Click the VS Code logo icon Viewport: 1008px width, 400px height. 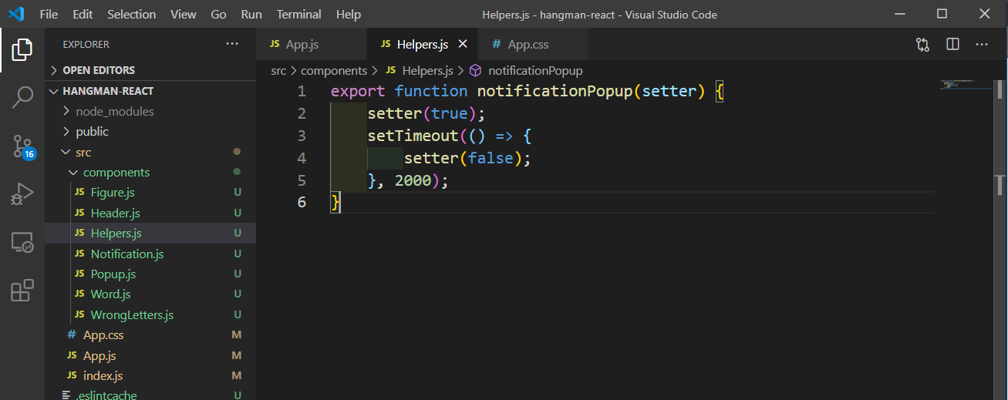point(16,14)
